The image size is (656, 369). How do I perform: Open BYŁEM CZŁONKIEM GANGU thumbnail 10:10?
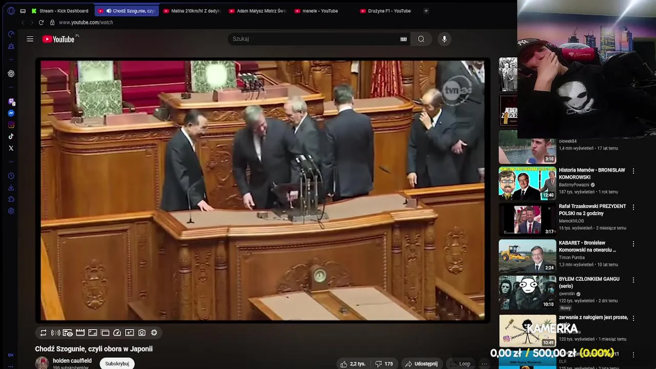click(x=527, y=292)
